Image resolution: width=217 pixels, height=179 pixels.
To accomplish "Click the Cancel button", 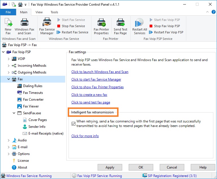I will pos(172,167).
